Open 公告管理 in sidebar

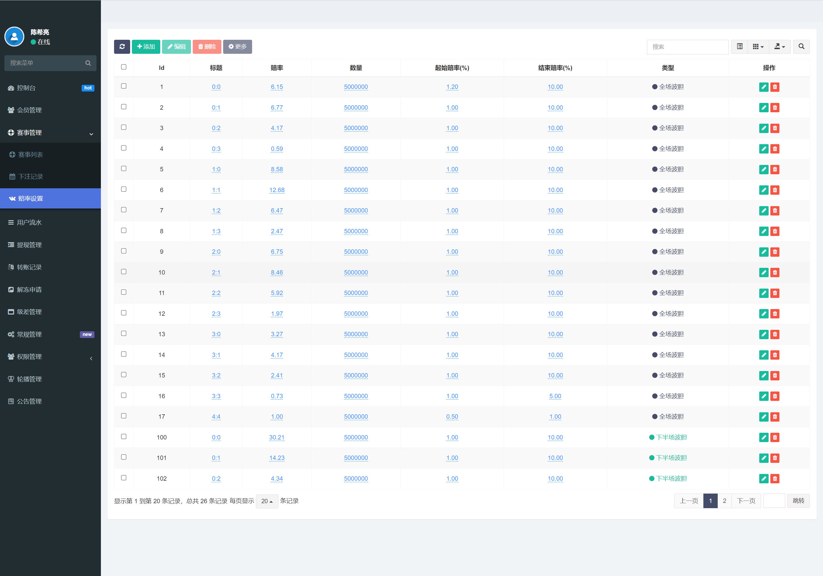tap(51, 401)
